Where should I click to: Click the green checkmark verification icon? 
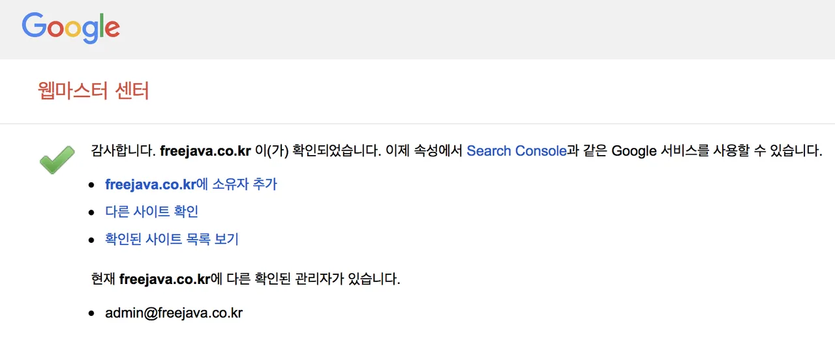tap(57, 160)
